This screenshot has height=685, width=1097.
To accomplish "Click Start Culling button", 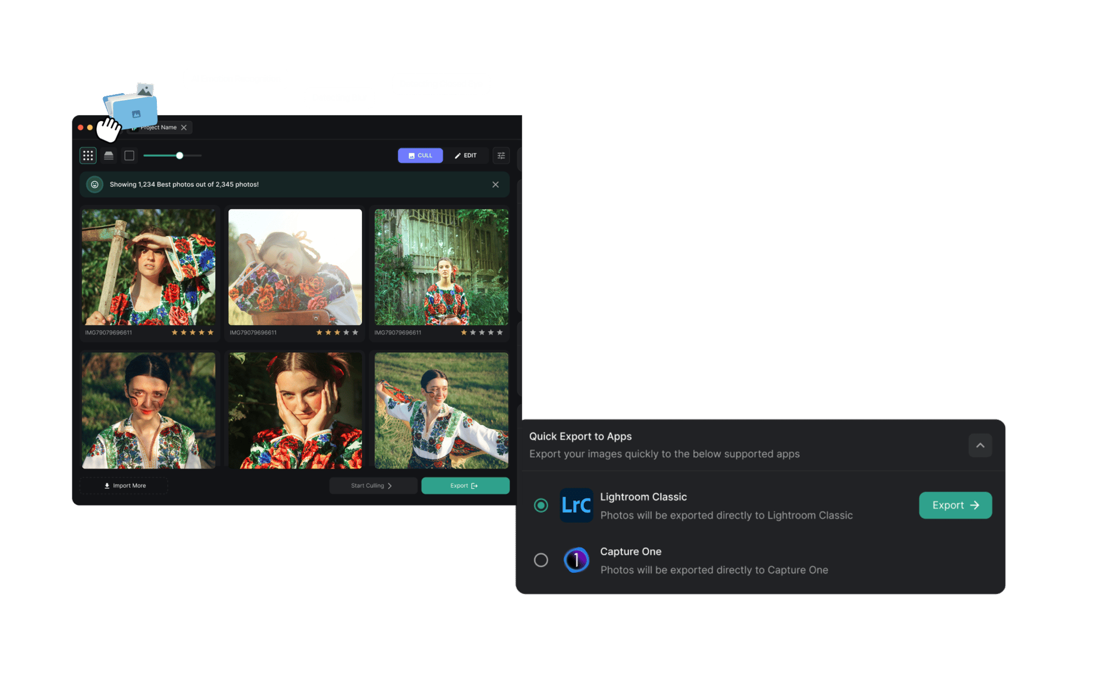I will [373, 486].
